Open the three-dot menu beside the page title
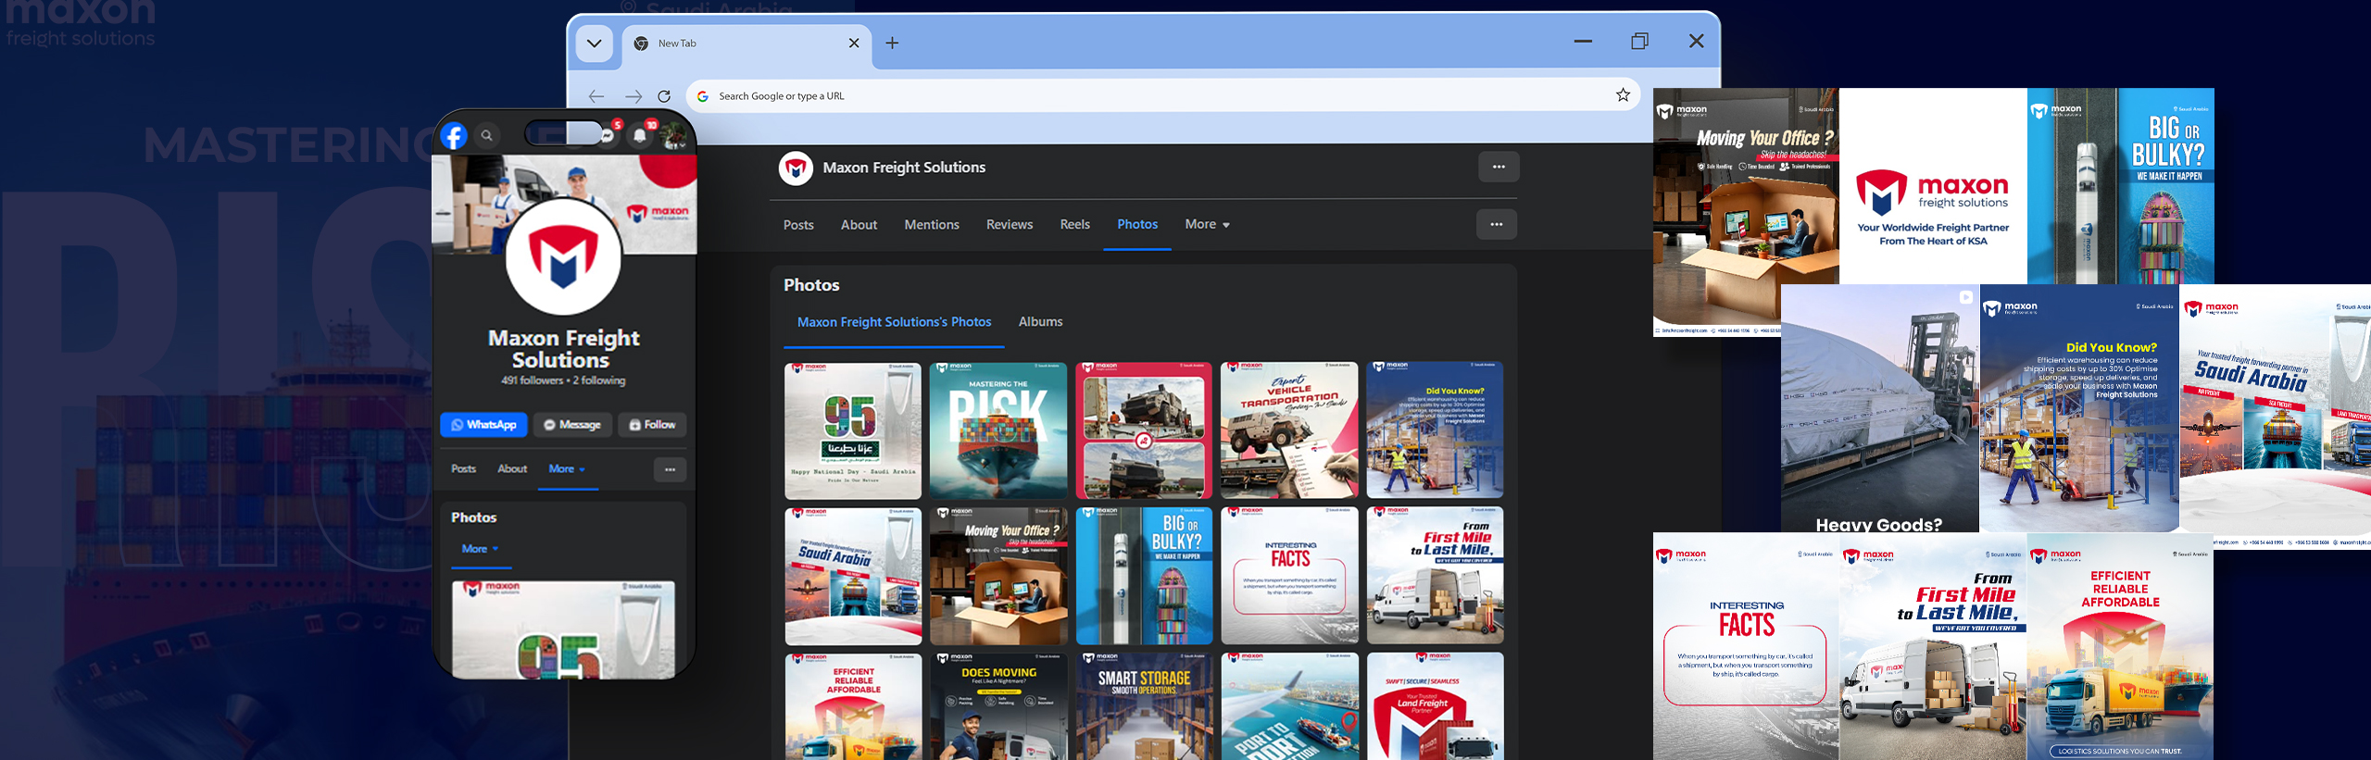2371x760 pixels. [x=1498, y=168]
